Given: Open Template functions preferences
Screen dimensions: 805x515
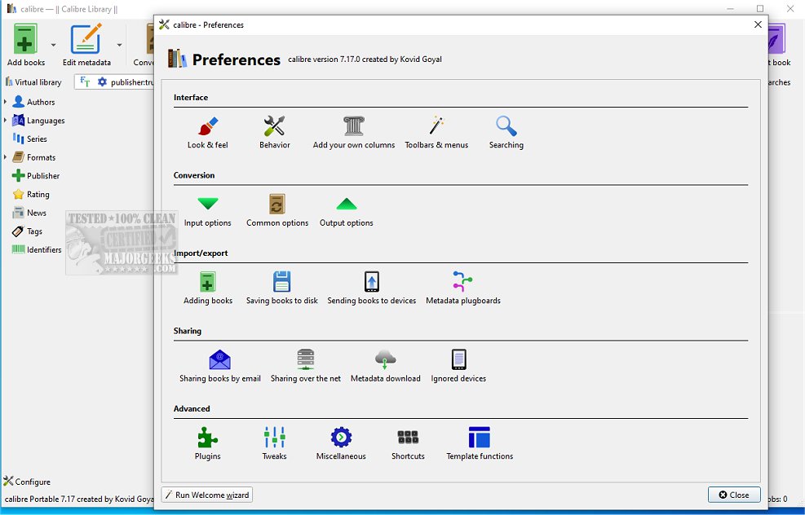Looking at the screenshot, I should point(480,444).
